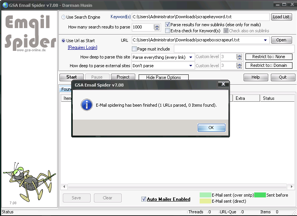Maximize the GSA Email Spider window
The width and height of the screenshot is (297, 216).
284,5
